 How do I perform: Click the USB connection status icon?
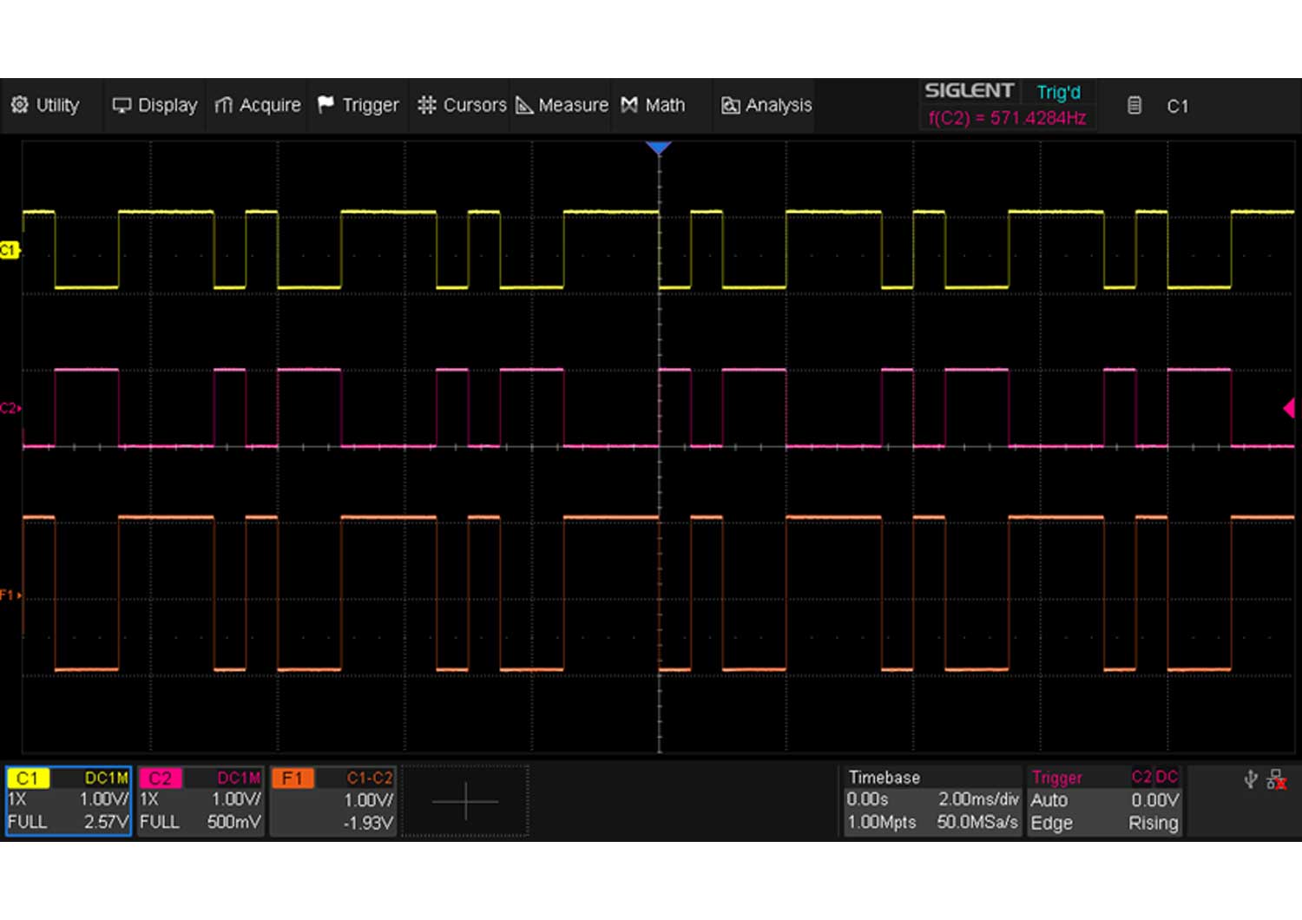click(x=1250, y=779)
